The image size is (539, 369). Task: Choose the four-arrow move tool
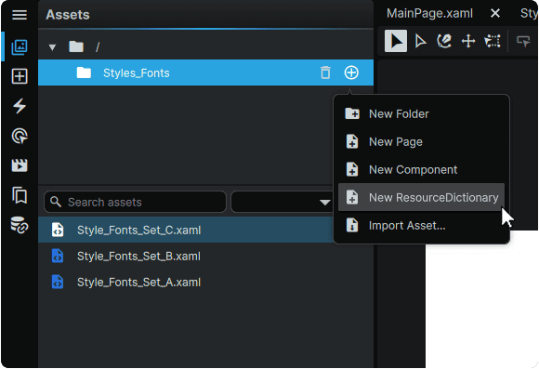pos(468,41)
